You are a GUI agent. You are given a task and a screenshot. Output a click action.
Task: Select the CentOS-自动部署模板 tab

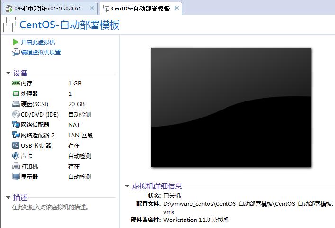pyautogui.click(x=141, y=8)
